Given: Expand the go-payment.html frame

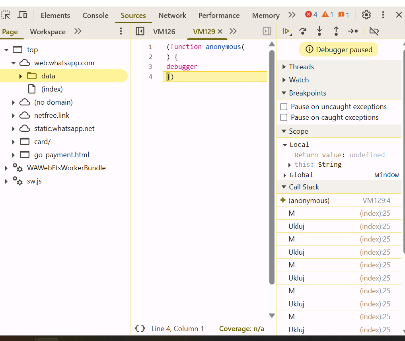Looking at the screenshot, I should 13,155.
